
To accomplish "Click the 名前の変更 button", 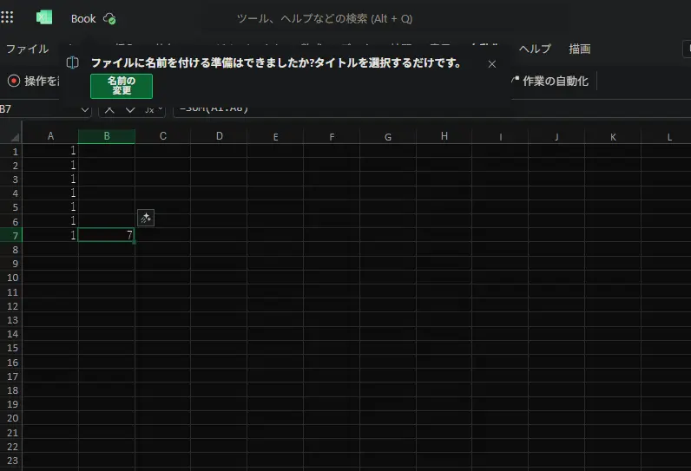I will 122,86.
